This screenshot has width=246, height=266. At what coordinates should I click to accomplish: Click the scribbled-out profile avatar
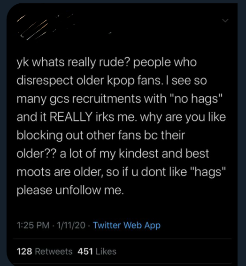click(x=32, y=27)
